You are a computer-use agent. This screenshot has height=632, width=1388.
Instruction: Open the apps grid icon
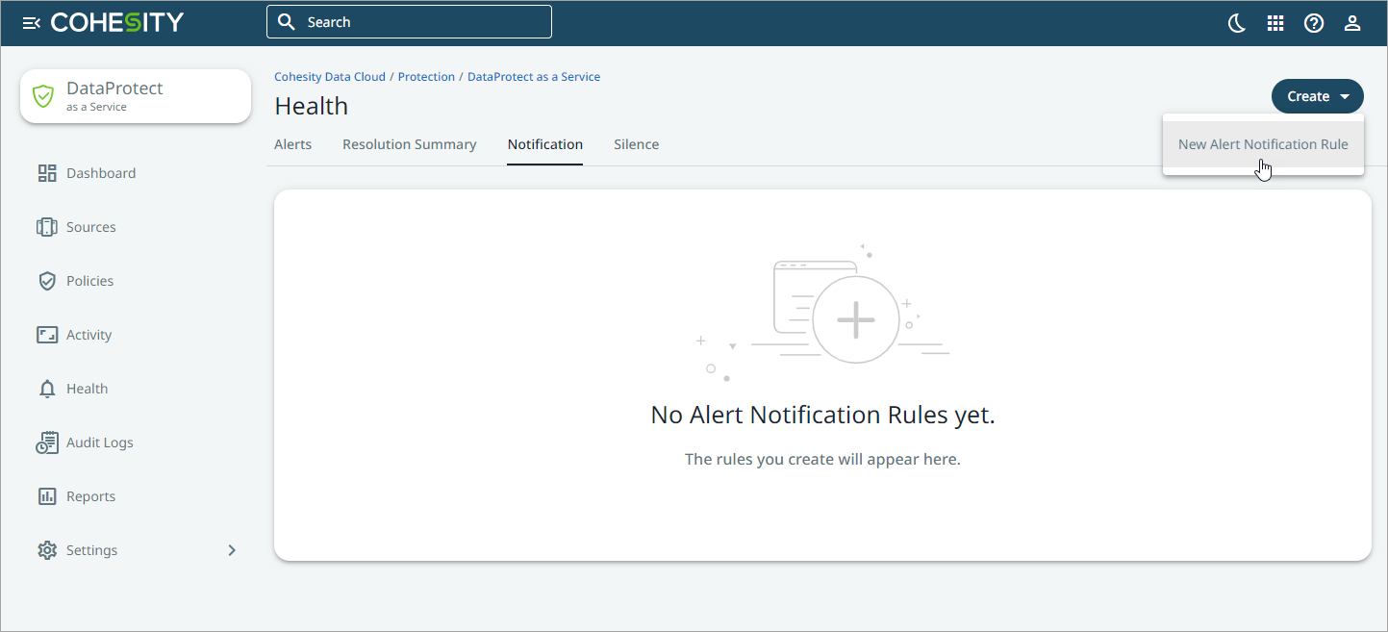1275,23
